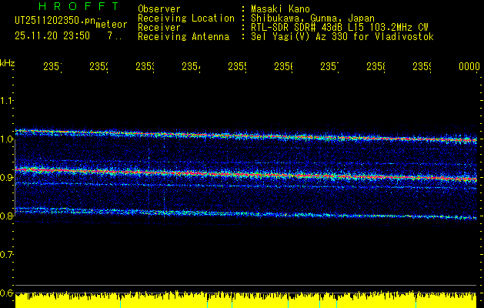Click the Receiving Location field label
The height and width of the screenshot is (308, 484).
[x=185, y=17]
